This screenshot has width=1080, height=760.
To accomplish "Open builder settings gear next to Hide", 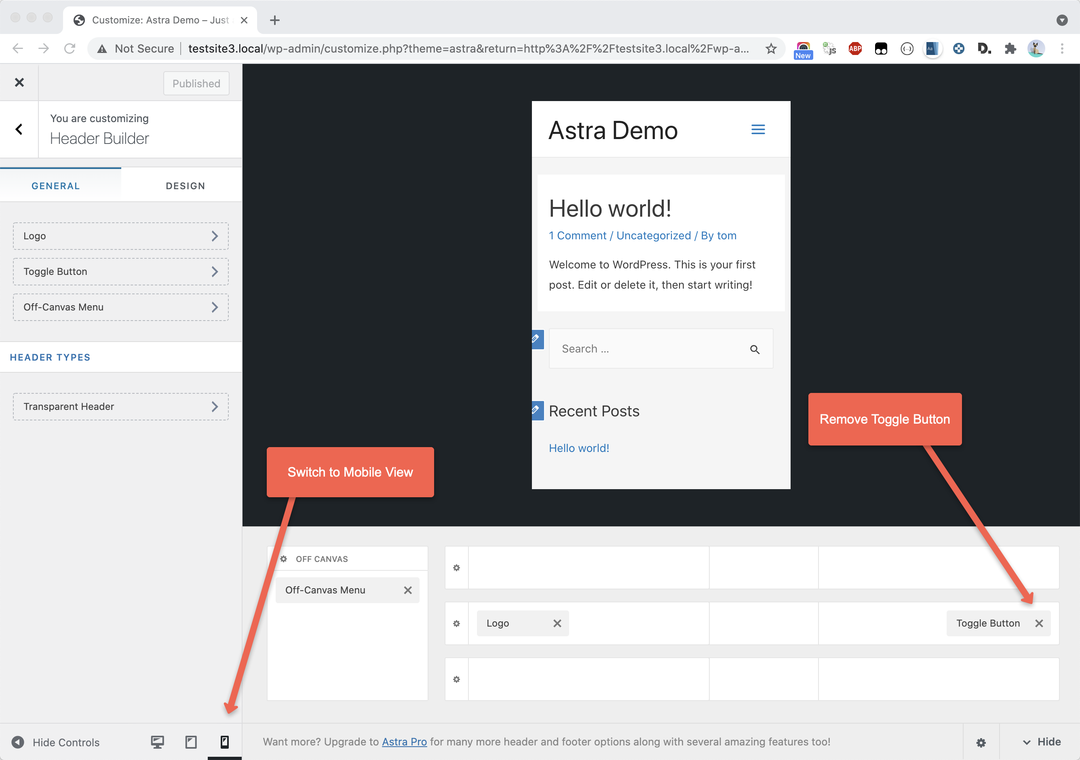I will (981, 743).
